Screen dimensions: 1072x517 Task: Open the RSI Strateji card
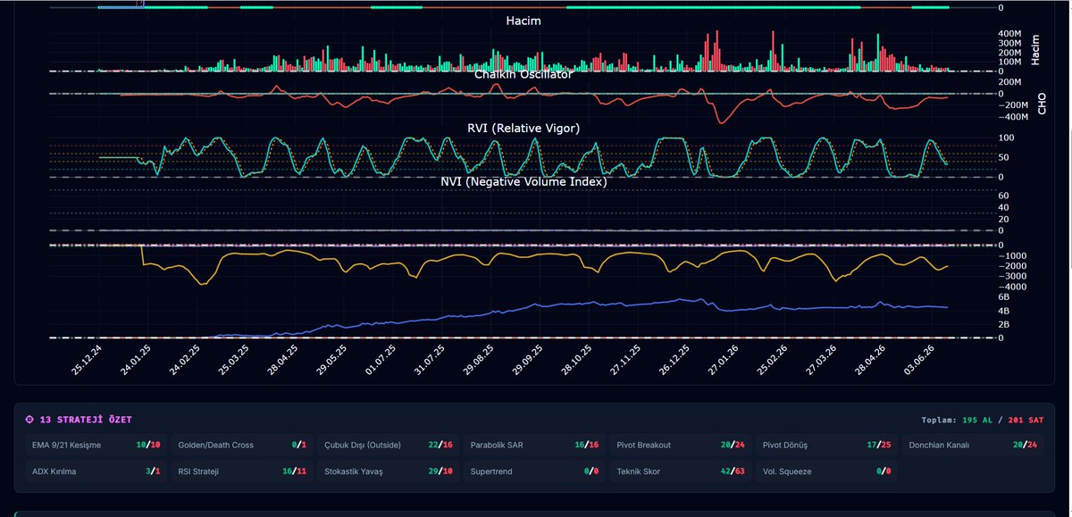click(x=242, y=471)
